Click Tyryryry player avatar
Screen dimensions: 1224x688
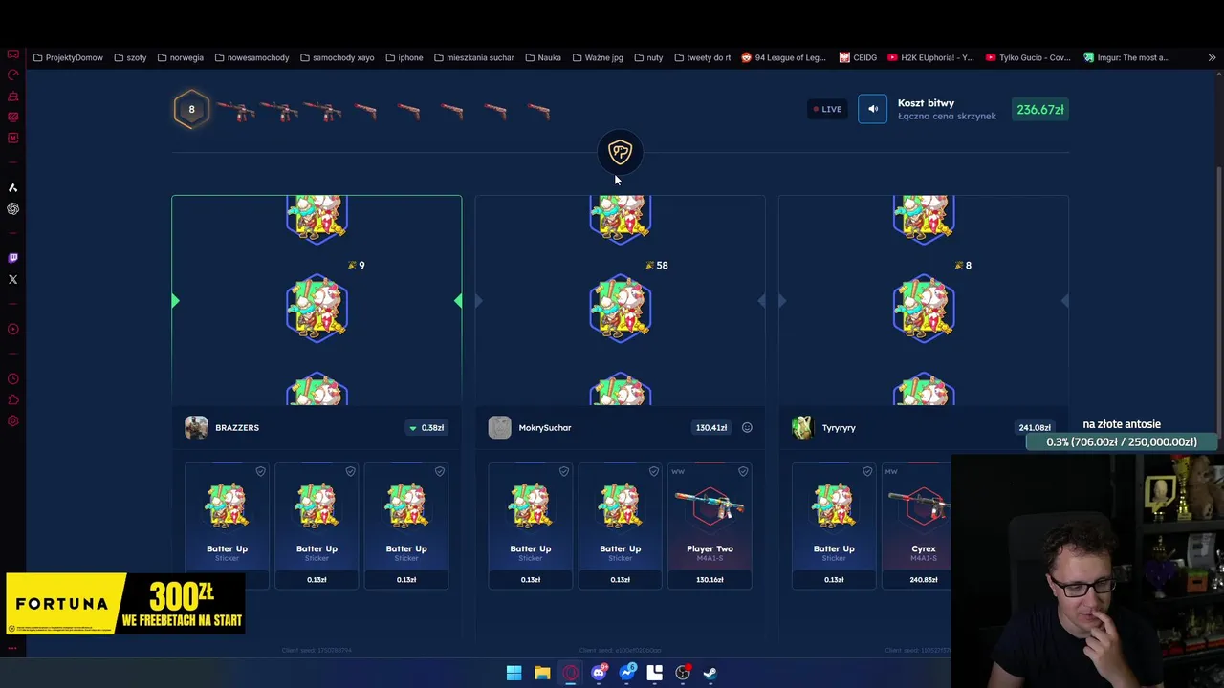coord(802,427)
